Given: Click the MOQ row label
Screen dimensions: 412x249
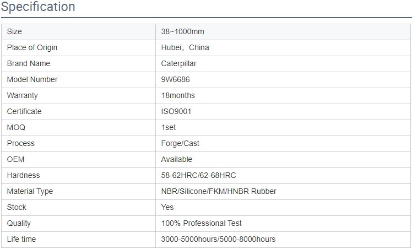Looking at the screenshot, I should tap(16, 127).
